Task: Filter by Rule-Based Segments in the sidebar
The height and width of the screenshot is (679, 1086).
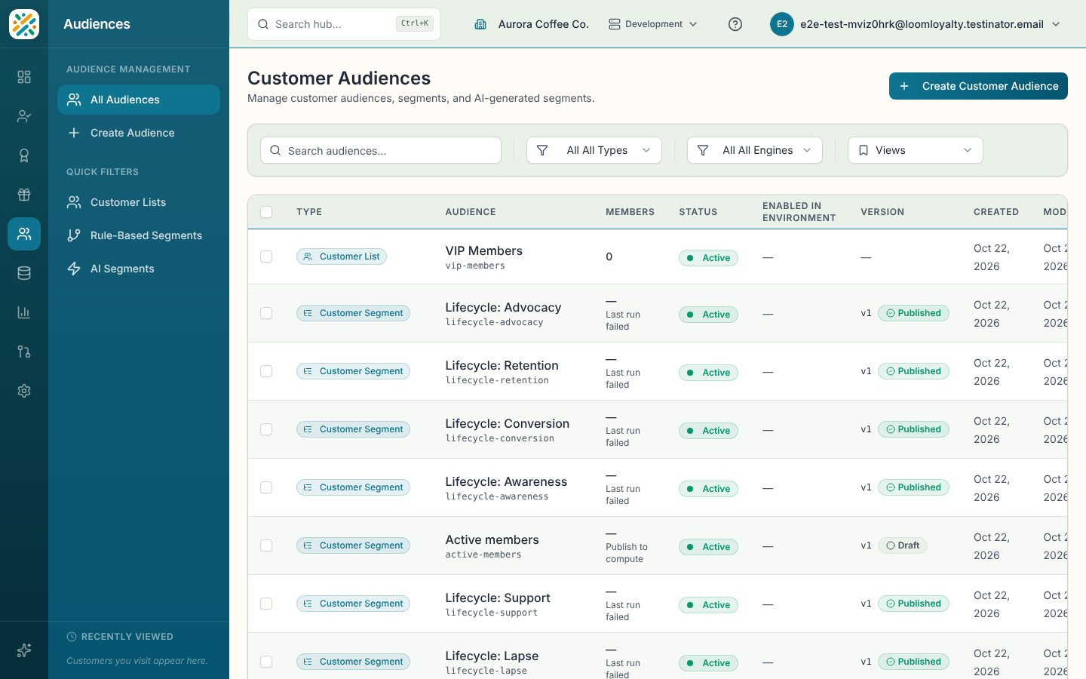Action: [x=139, y=235]
